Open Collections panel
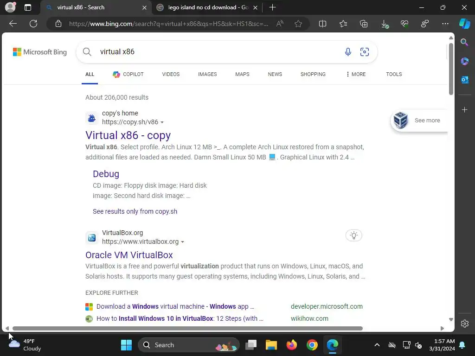Image resolution: width=475 pixels, height=356 pixels. (364, 24)
